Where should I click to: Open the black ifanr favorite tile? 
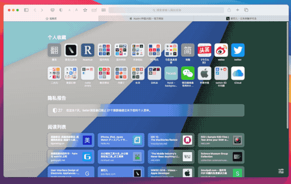(x=71, y=50)
